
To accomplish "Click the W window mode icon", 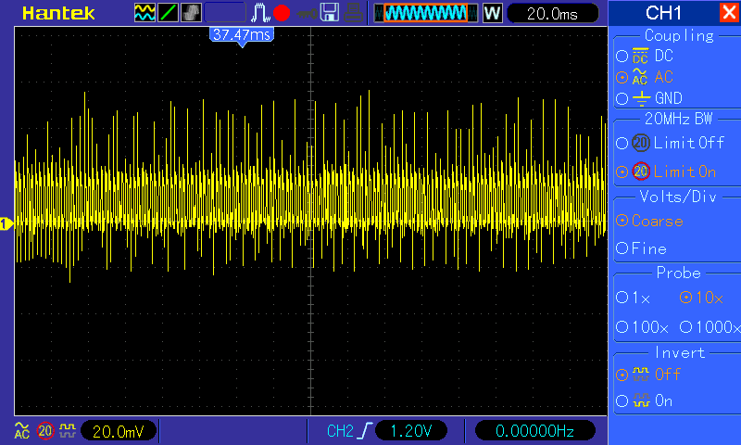I will [x=493, y=13].
